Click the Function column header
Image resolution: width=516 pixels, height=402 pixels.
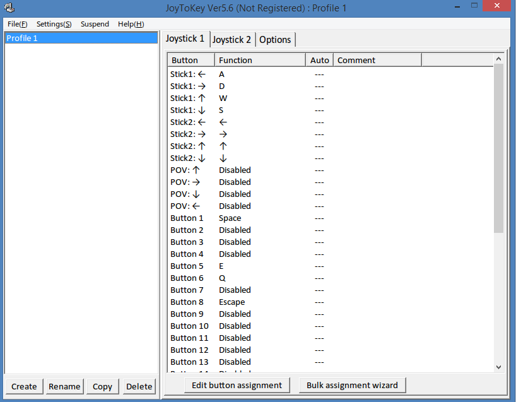point(261,60)
